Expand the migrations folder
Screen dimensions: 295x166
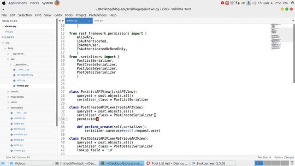[x=8, y=97]
